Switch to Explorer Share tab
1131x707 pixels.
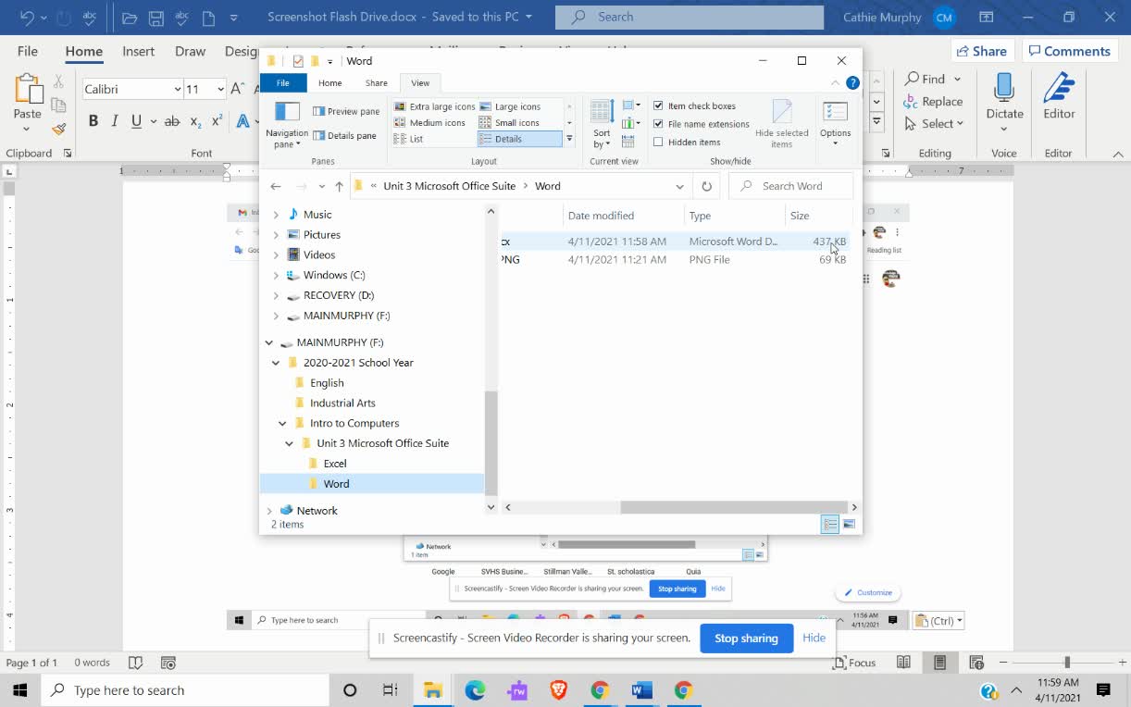pyautogui.click(x=376, y=83)
